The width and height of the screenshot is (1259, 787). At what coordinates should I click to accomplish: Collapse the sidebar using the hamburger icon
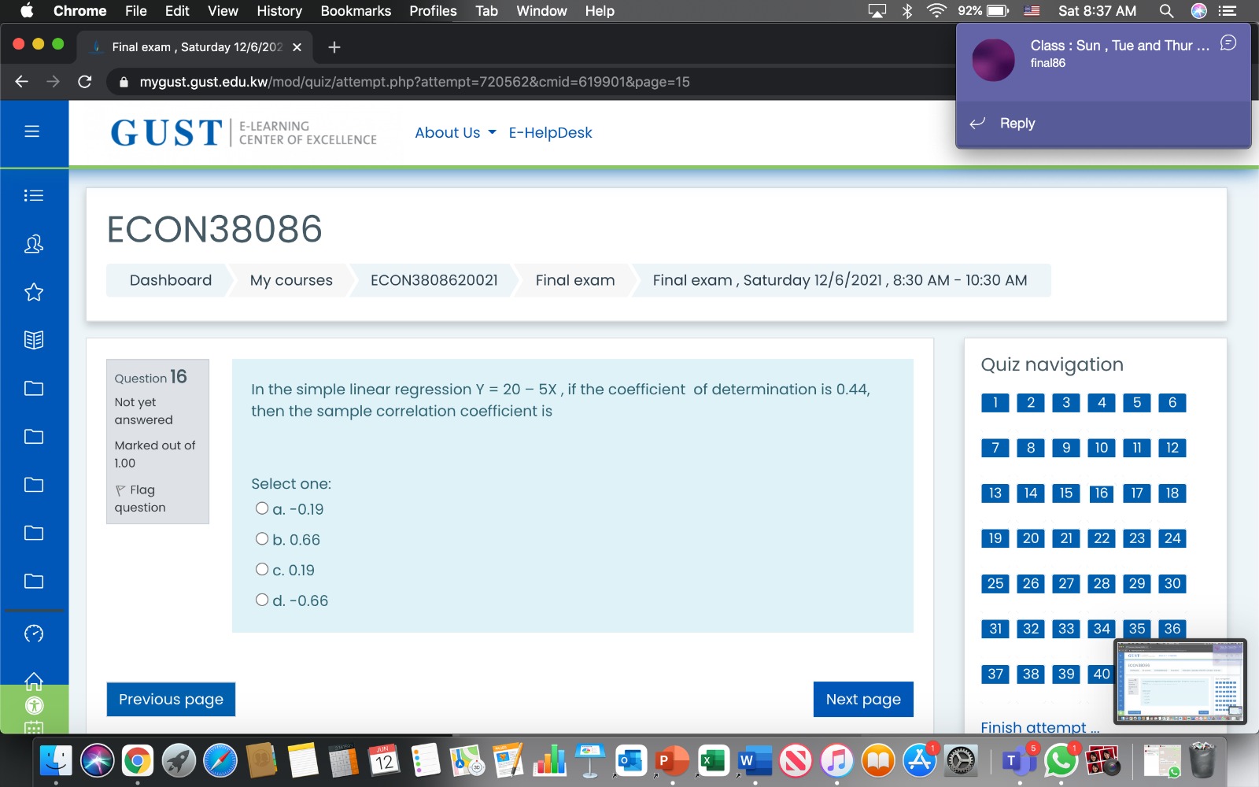click(32, 132)
